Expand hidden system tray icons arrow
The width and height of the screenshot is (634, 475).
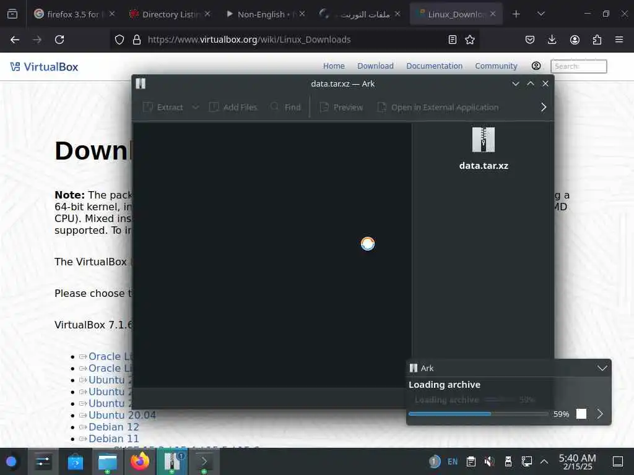pos(544,461)
